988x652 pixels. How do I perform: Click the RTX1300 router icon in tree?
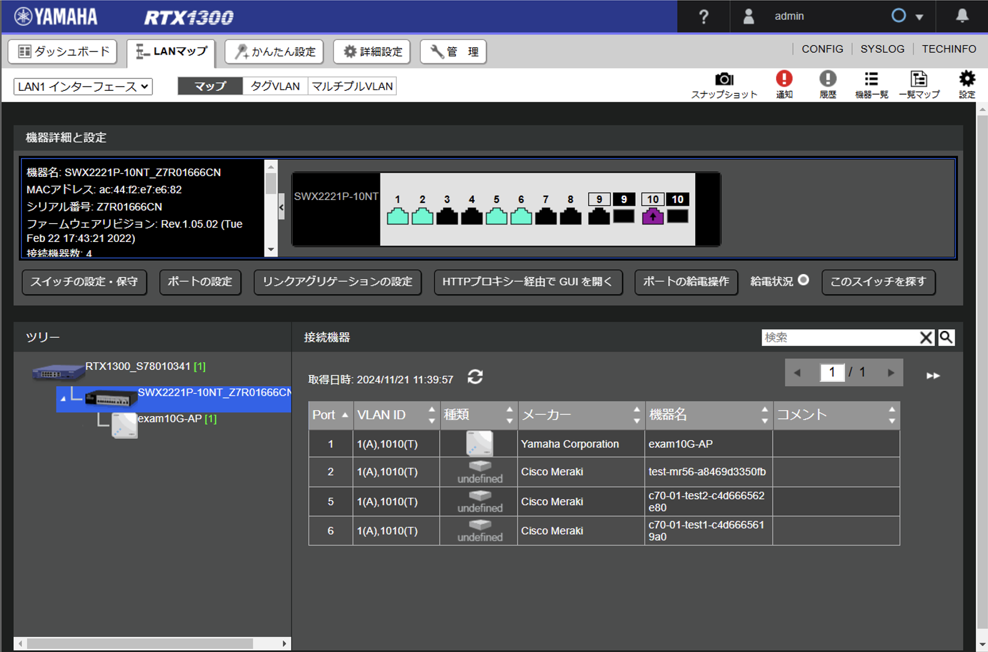(58, 372)
